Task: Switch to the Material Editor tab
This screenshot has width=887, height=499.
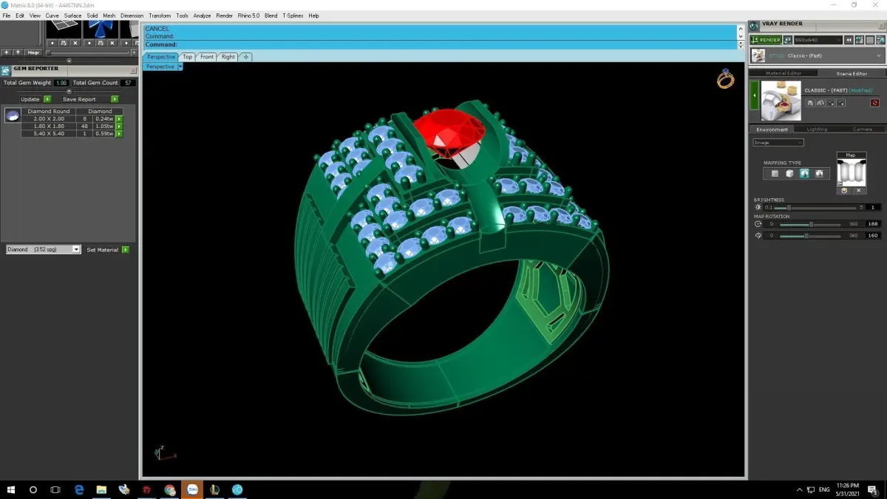Action: tap(784, 73)
